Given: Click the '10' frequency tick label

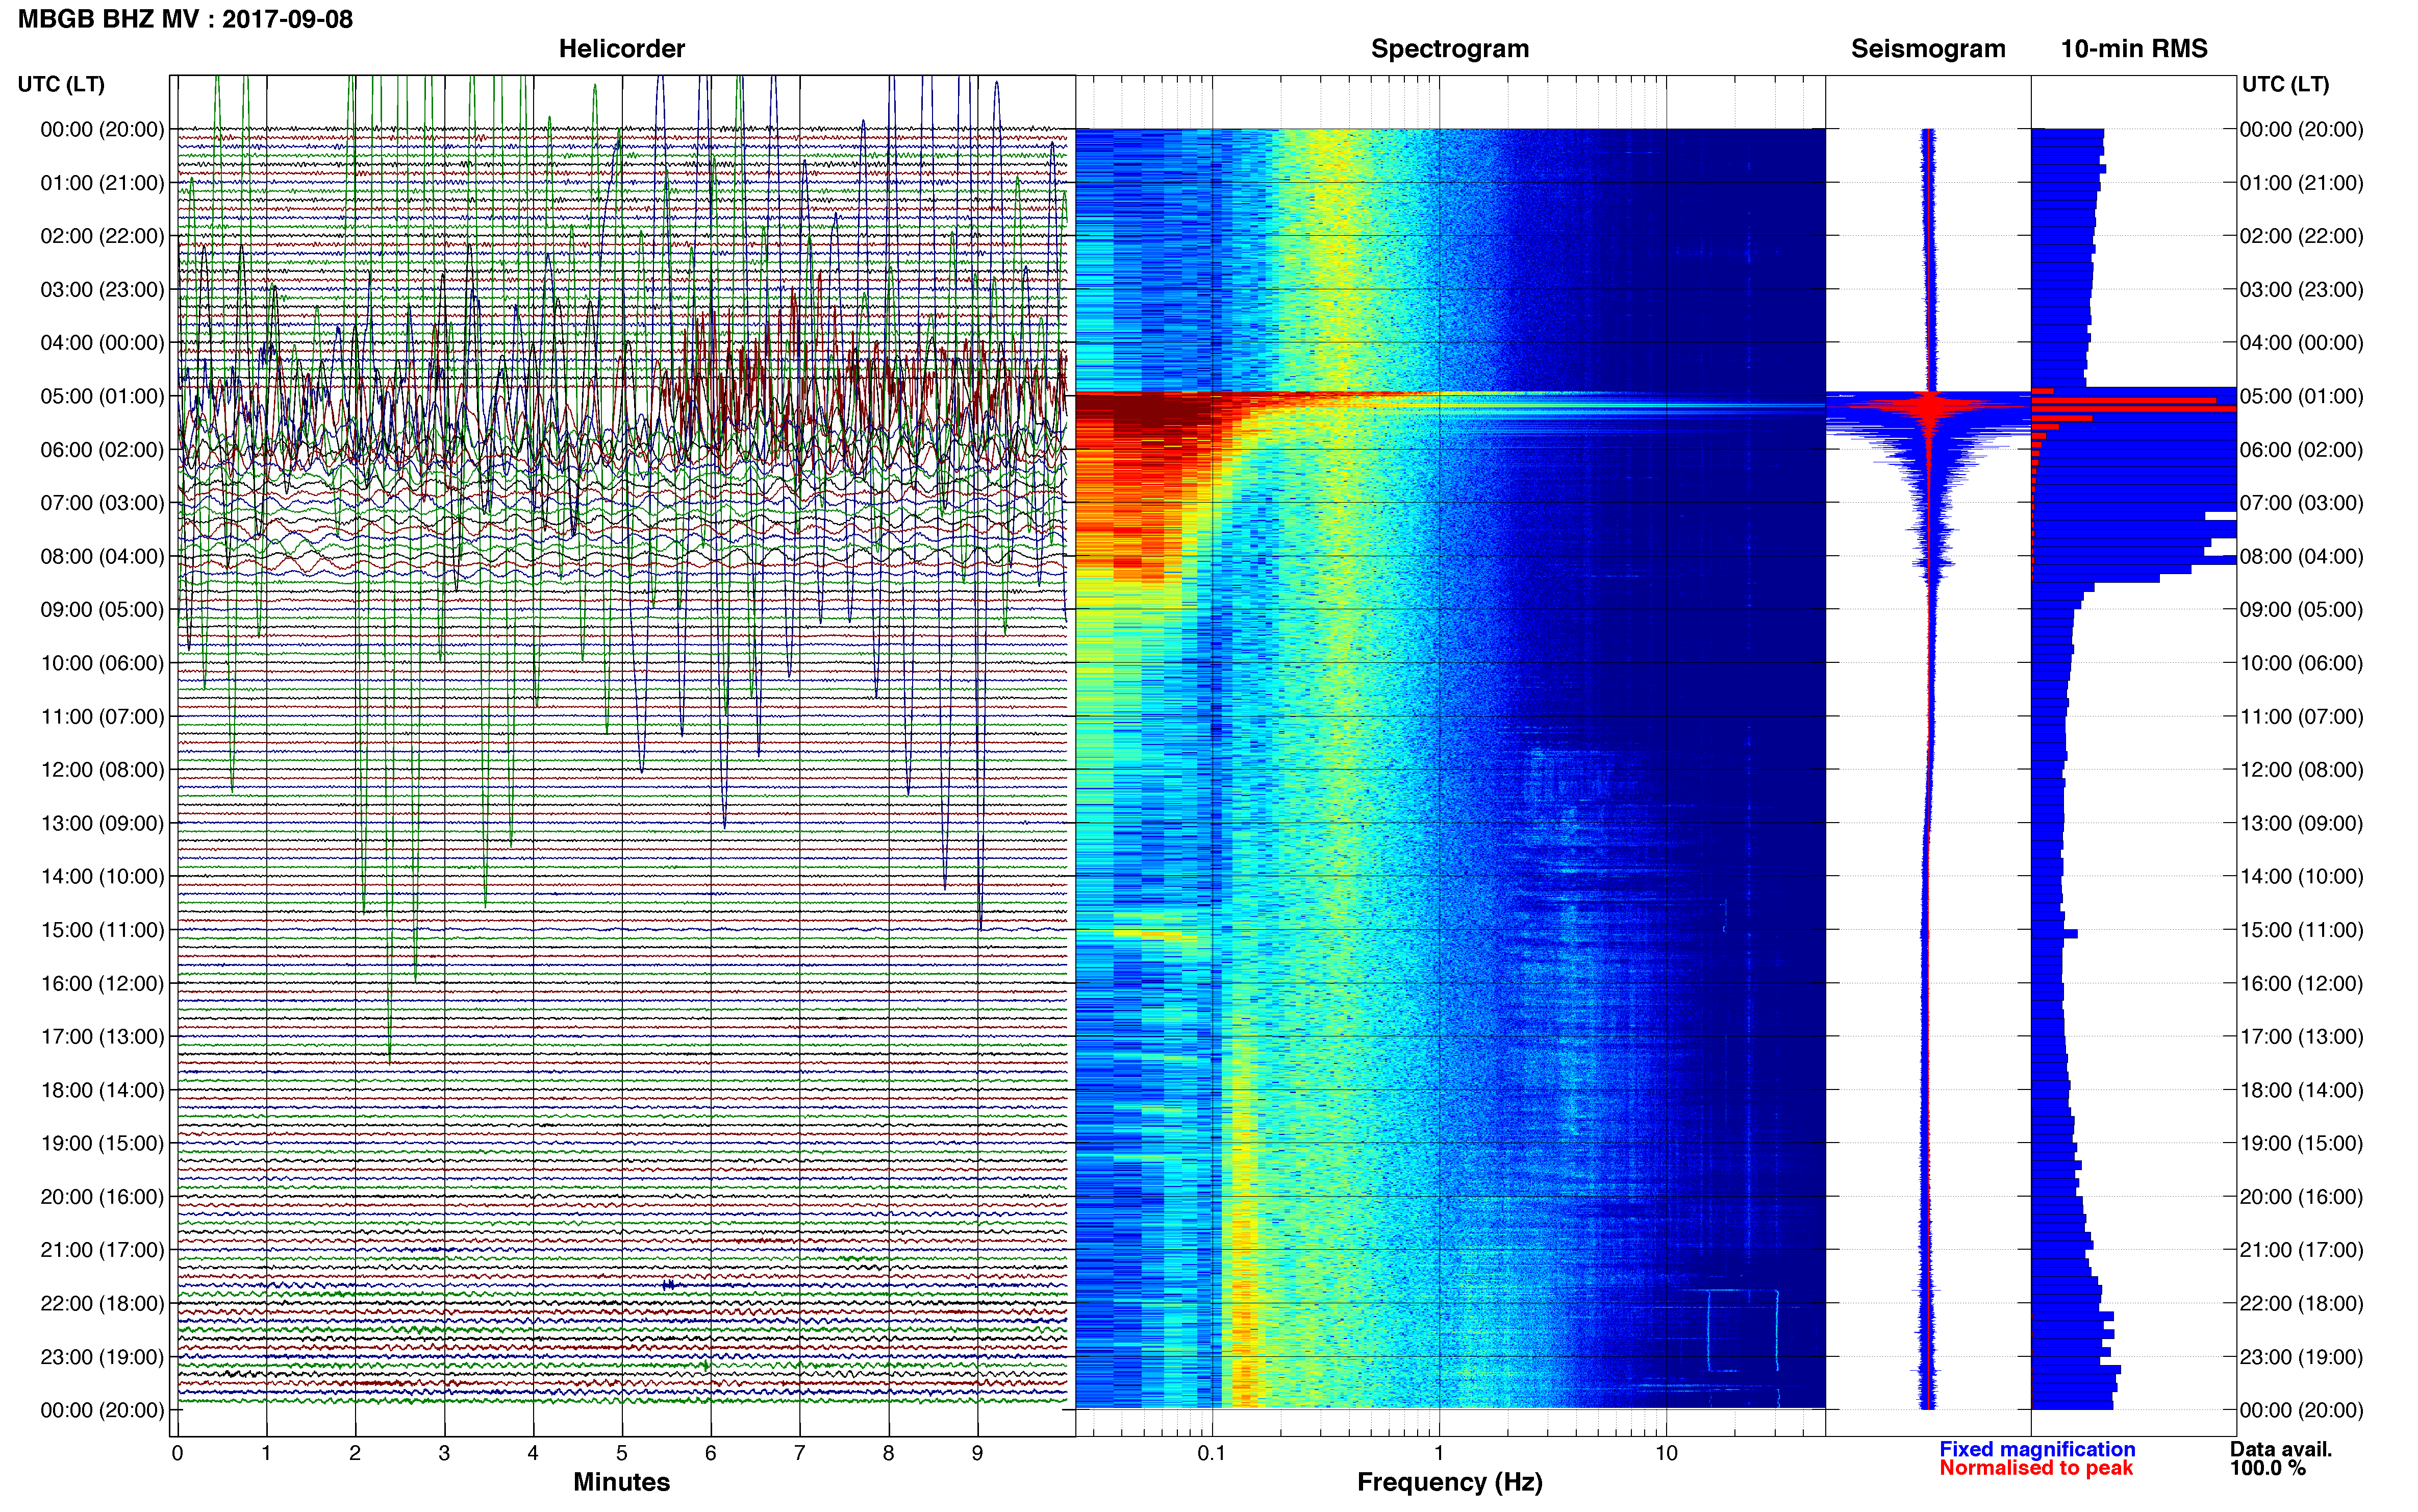Looking at the screenshot, I should pos(1666,1453).
